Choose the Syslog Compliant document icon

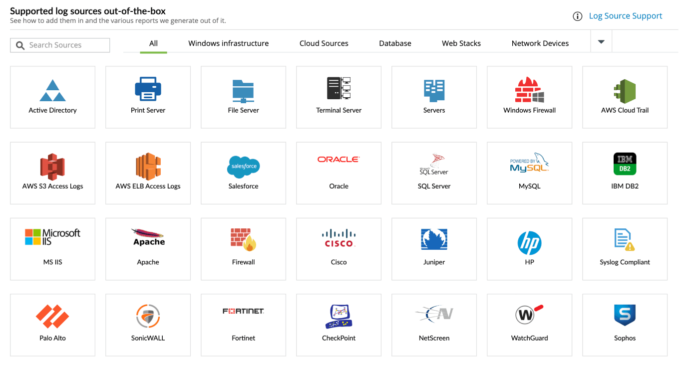(x=625, y=240)
